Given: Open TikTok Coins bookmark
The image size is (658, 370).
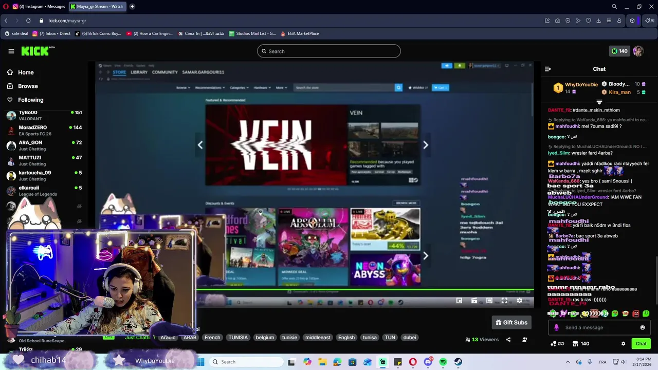Looking at the screenshot, I should click(98, 33).
